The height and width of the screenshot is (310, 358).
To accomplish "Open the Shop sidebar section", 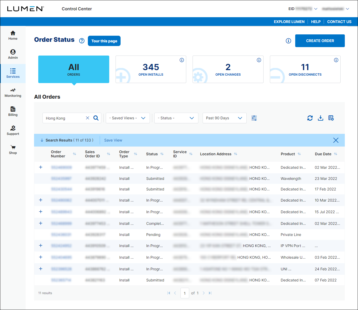I will [13, 150].
